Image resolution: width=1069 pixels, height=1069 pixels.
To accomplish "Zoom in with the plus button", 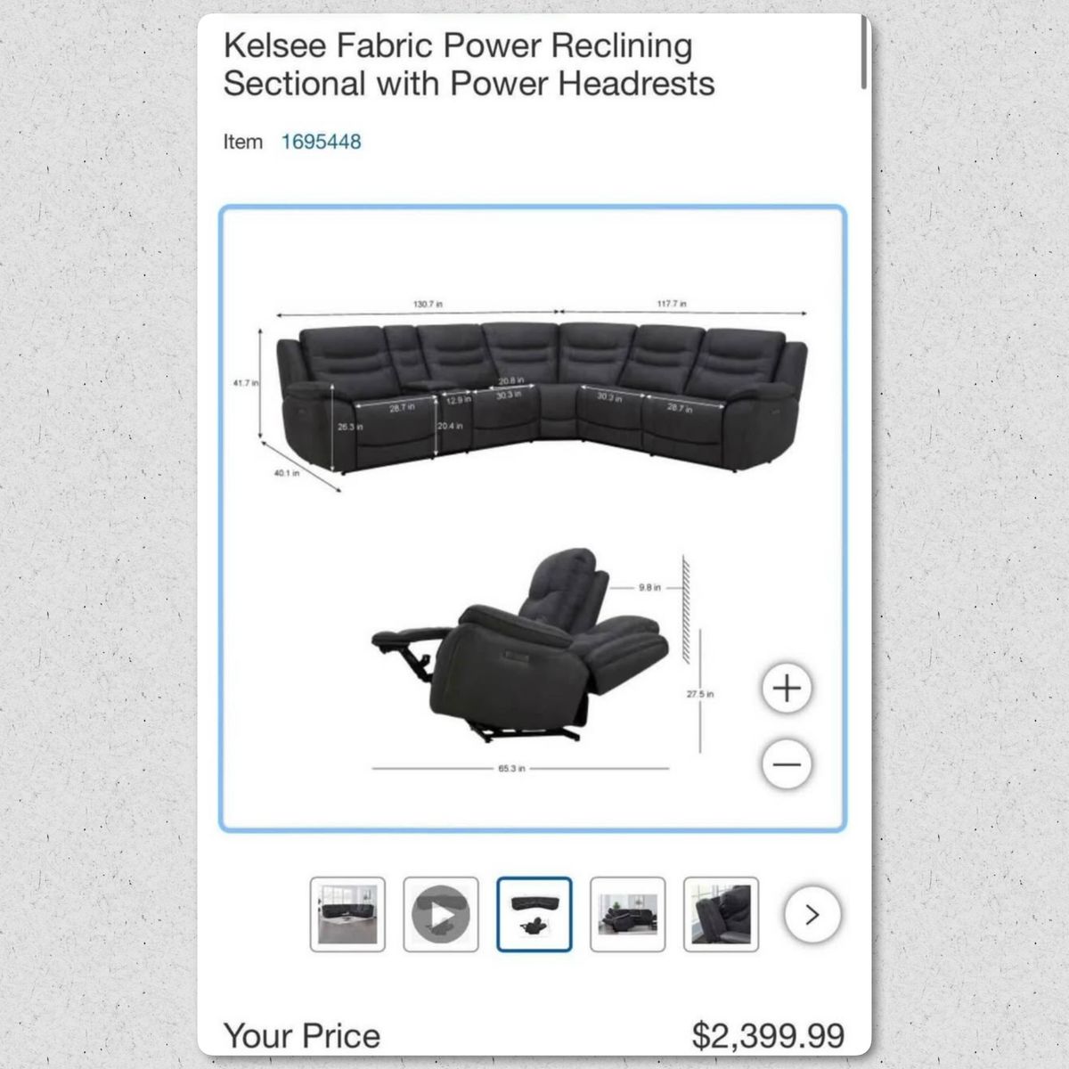I will (x=787, y=689).
